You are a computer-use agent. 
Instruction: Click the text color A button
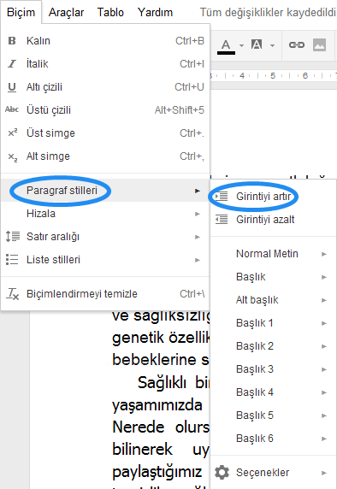click(226, 46)
